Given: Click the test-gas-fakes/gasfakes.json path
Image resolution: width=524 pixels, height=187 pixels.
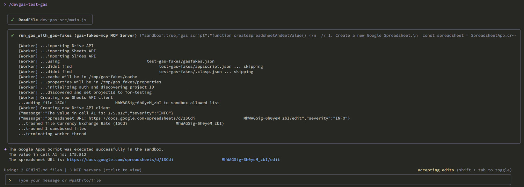Looking at the screenshot, I should [180, 61].
